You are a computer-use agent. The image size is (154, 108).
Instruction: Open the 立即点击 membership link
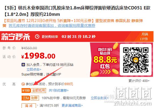pyautogui.click(x=34, y=70)
